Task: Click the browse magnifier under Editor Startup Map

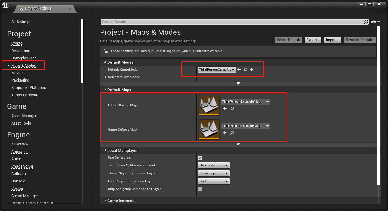Action: point(232,109)
